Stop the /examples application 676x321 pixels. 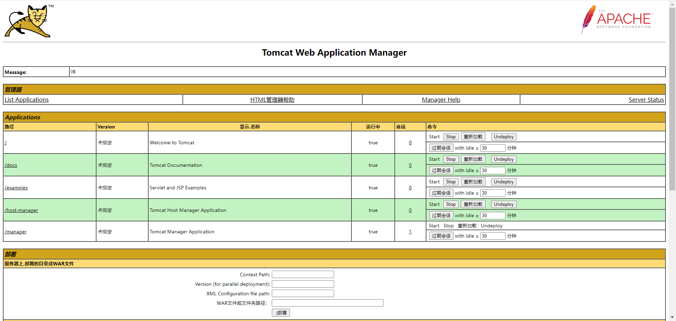point(451,182)
